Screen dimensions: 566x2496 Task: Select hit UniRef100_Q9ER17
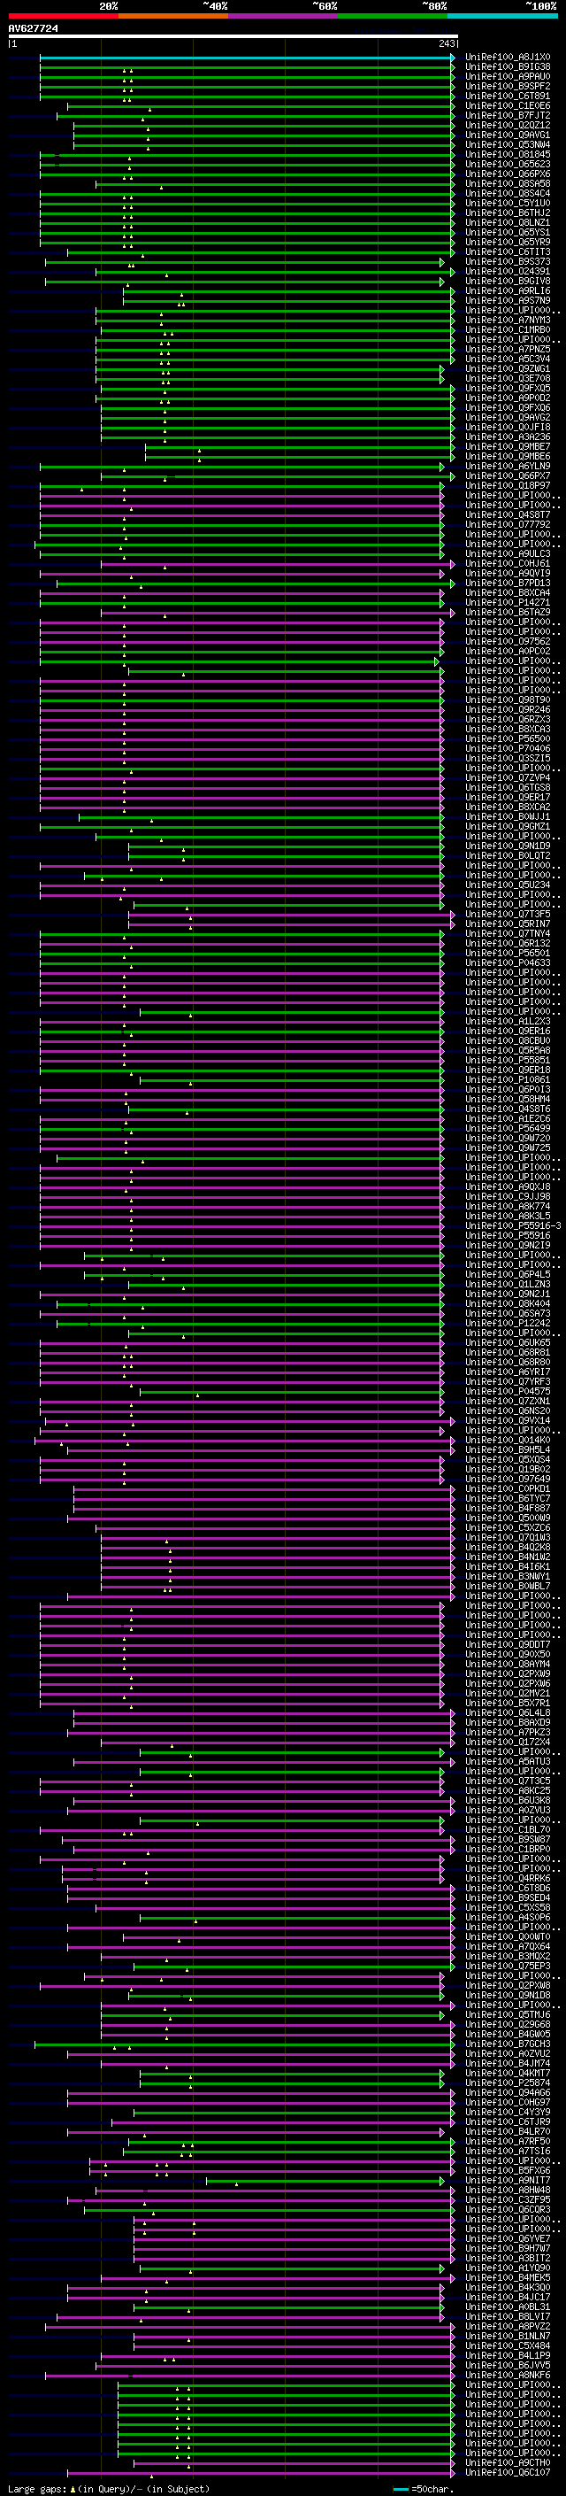coord(508,798)
